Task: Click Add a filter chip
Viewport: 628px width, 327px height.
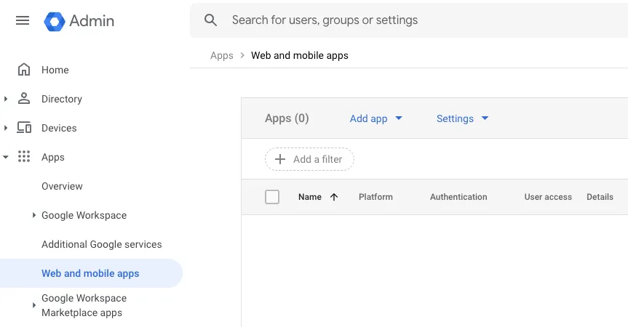Action: pos(309,159)
